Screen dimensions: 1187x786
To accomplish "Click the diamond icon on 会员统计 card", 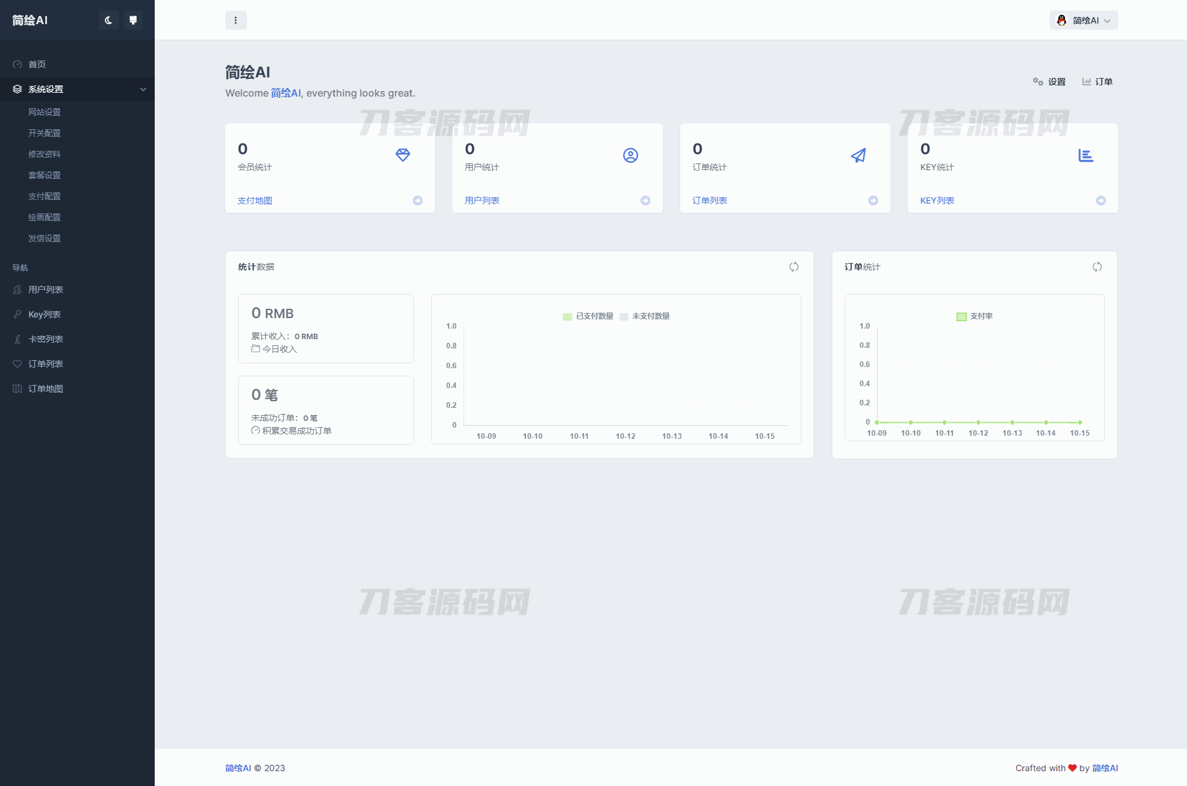I will [x=403, y=155].
